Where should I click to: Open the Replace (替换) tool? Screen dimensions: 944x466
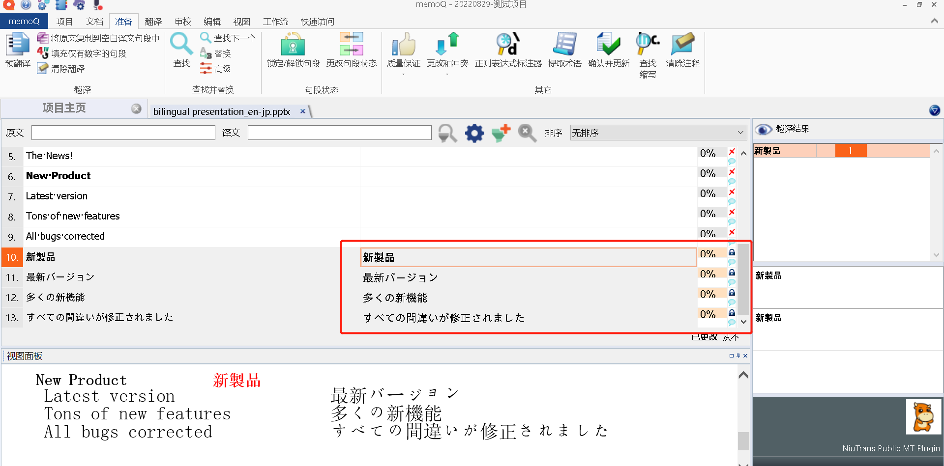215,54
